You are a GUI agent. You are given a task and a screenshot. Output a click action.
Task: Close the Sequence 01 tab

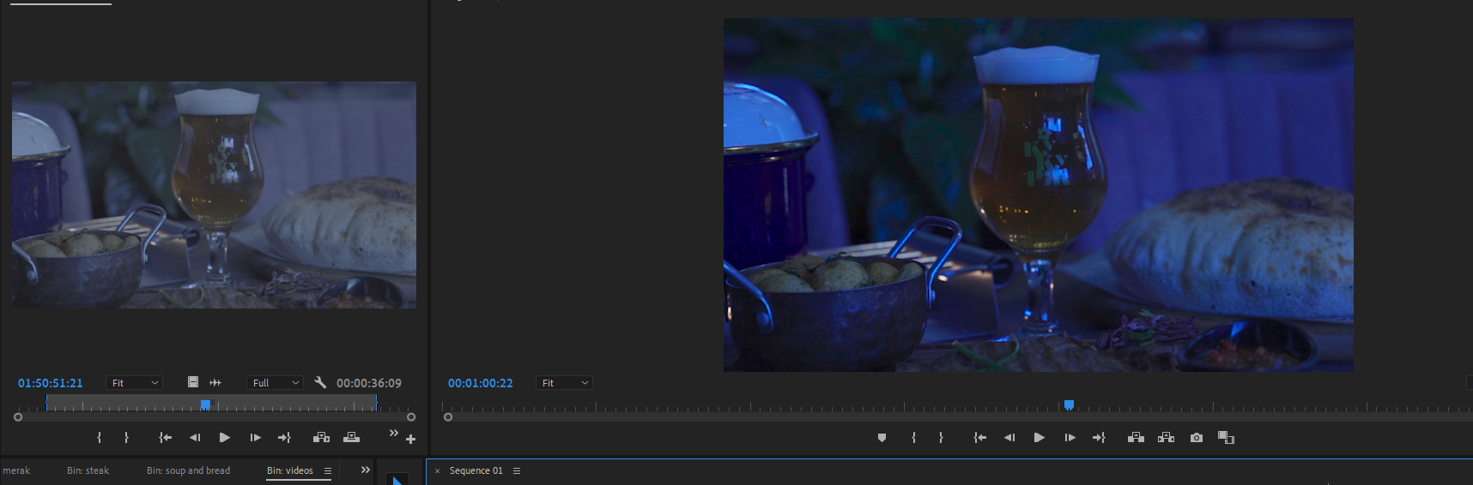(437, 471)
